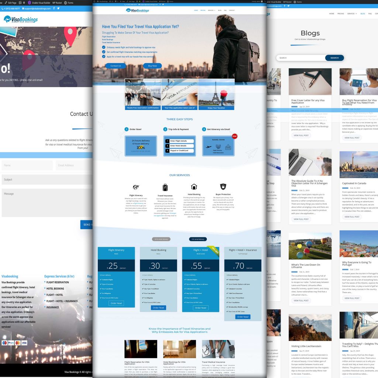Click View Full Post under Captivated In Canada
Screen dimensions: 378x378
tap(352, 217)
